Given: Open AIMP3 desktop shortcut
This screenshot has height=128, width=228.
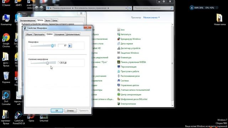Looking at the screenshot, I should point(19,3).
